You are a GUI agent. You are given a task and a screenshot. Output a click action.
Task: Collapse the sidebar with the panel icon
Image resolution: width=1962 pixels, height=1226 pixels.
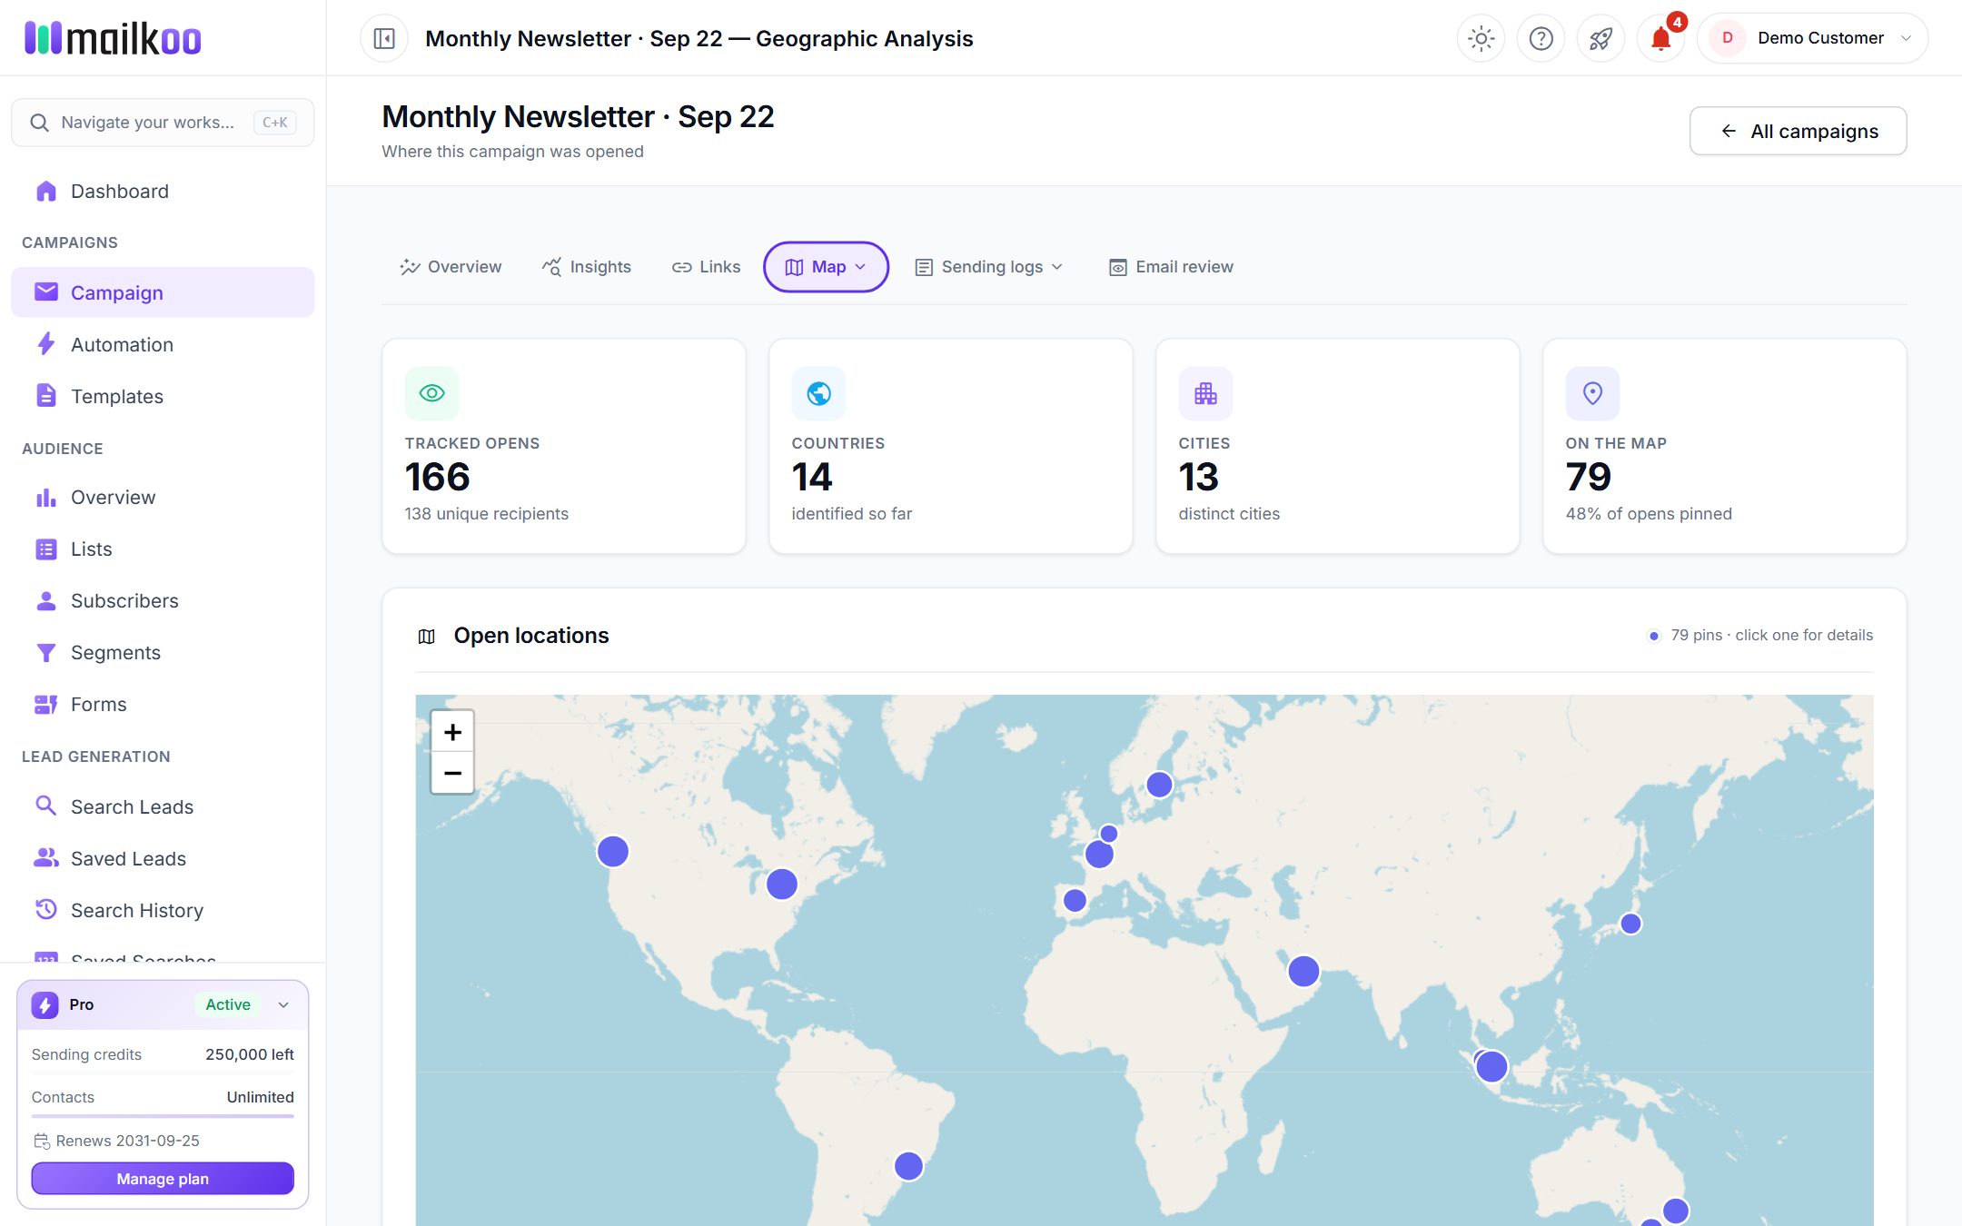384,38
